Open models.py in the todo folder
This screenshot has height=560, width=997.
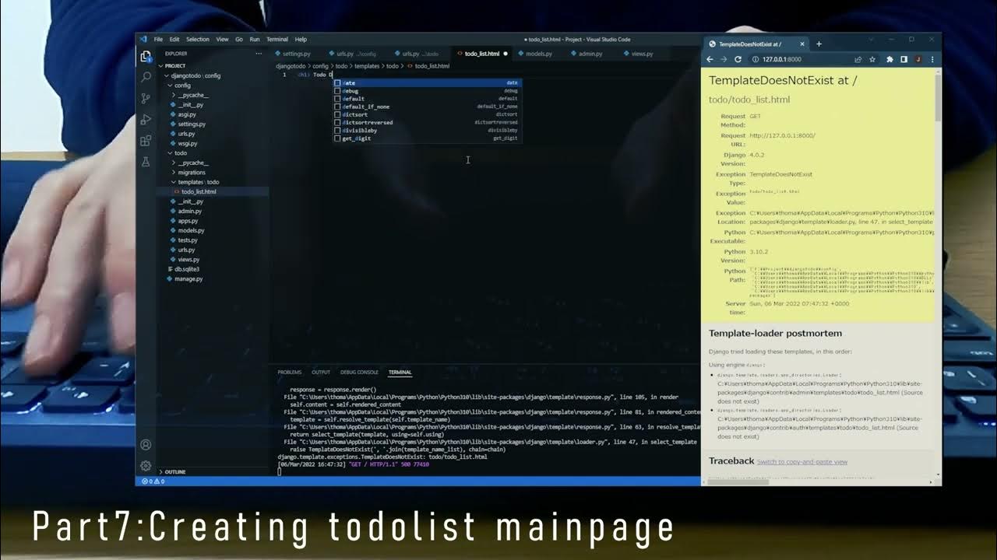point(191,230)
